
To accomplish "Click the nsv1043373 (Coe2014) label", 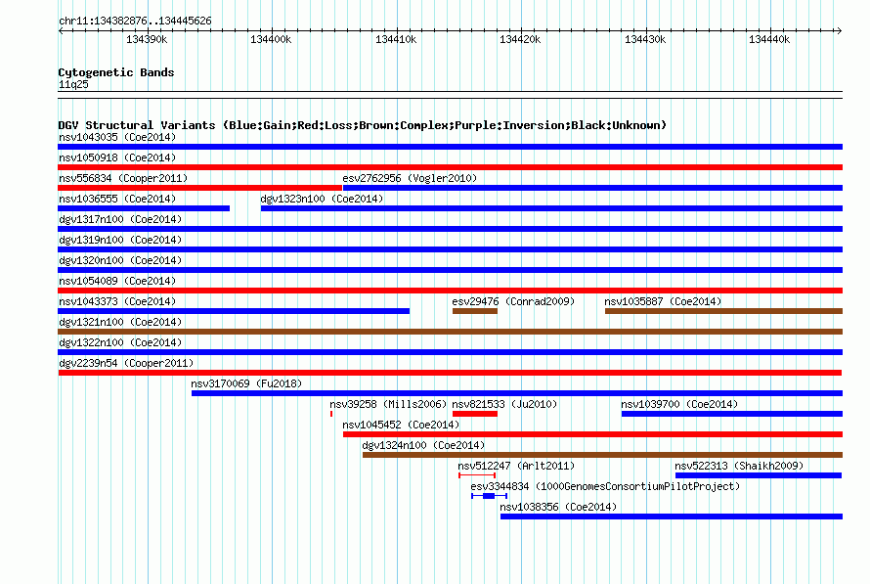I will click(117, 301).
